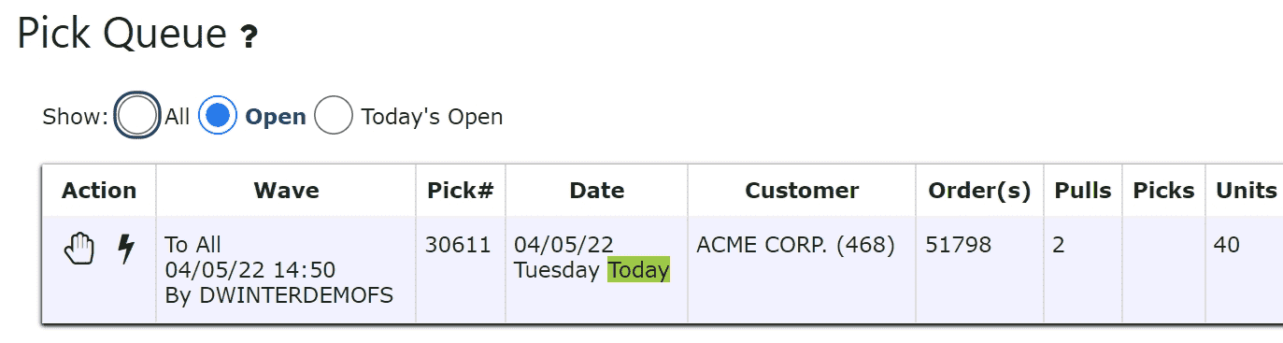Select the Today's Open radio button
This screenshot has height=343, width=1283.
334,117
